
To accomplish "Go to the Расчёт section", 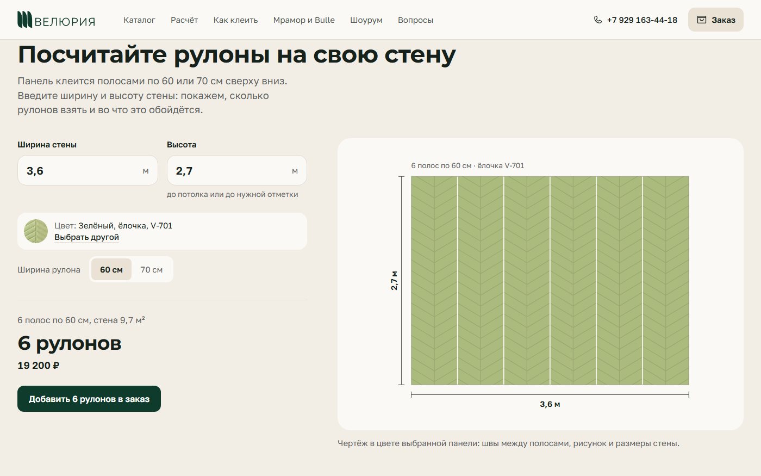I will pos(184,20).
